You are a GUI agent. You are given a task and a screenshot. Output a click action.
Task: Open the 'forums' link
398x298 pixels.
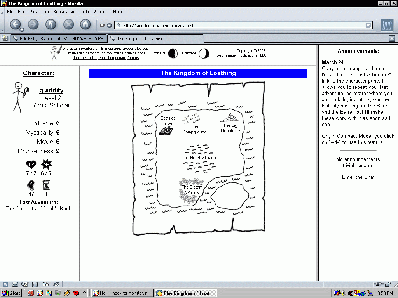(133, 58)
